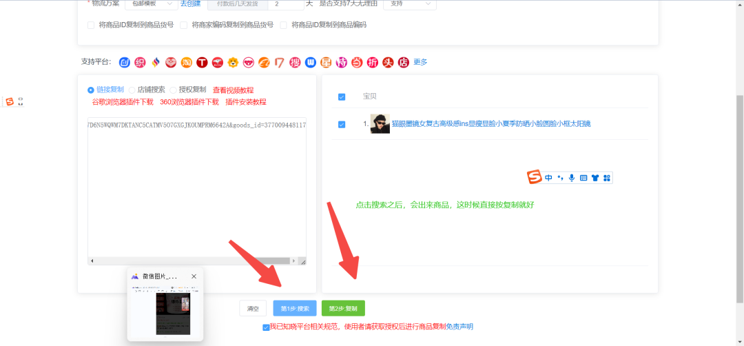Click the text area's right scroll arrow
744x346 pixels.
tap(293, 261)
